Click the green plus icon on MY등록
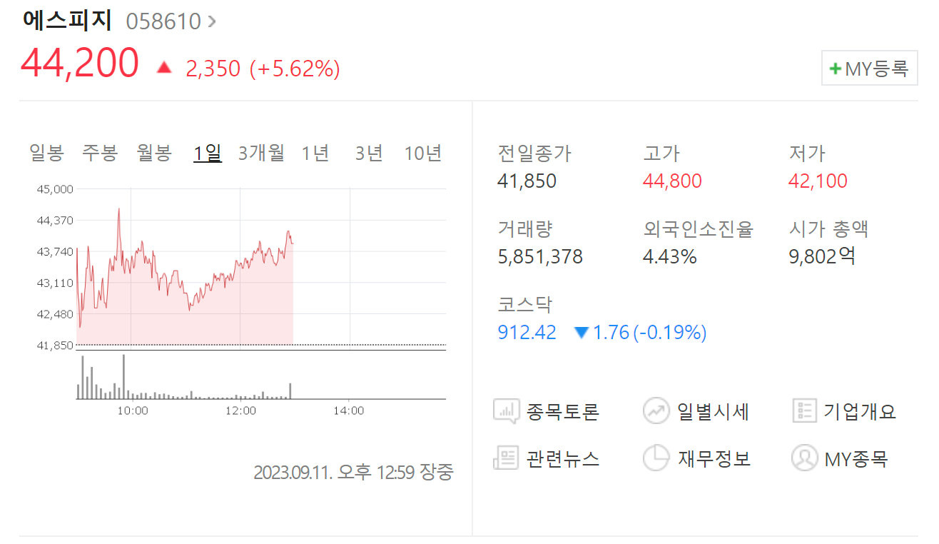Image resolution: width=939 pixels, height=544 pixels. [836, 68]
